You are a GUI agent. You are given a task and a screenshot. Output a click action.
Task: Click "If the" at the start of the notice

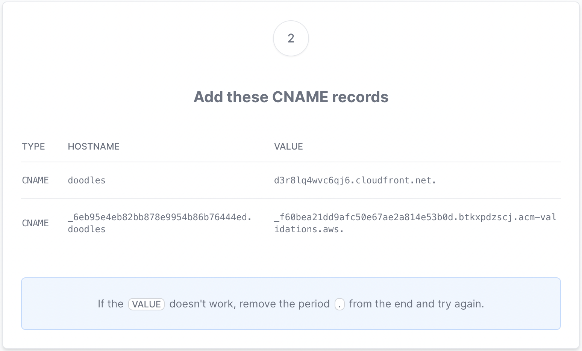pos(111,304)
